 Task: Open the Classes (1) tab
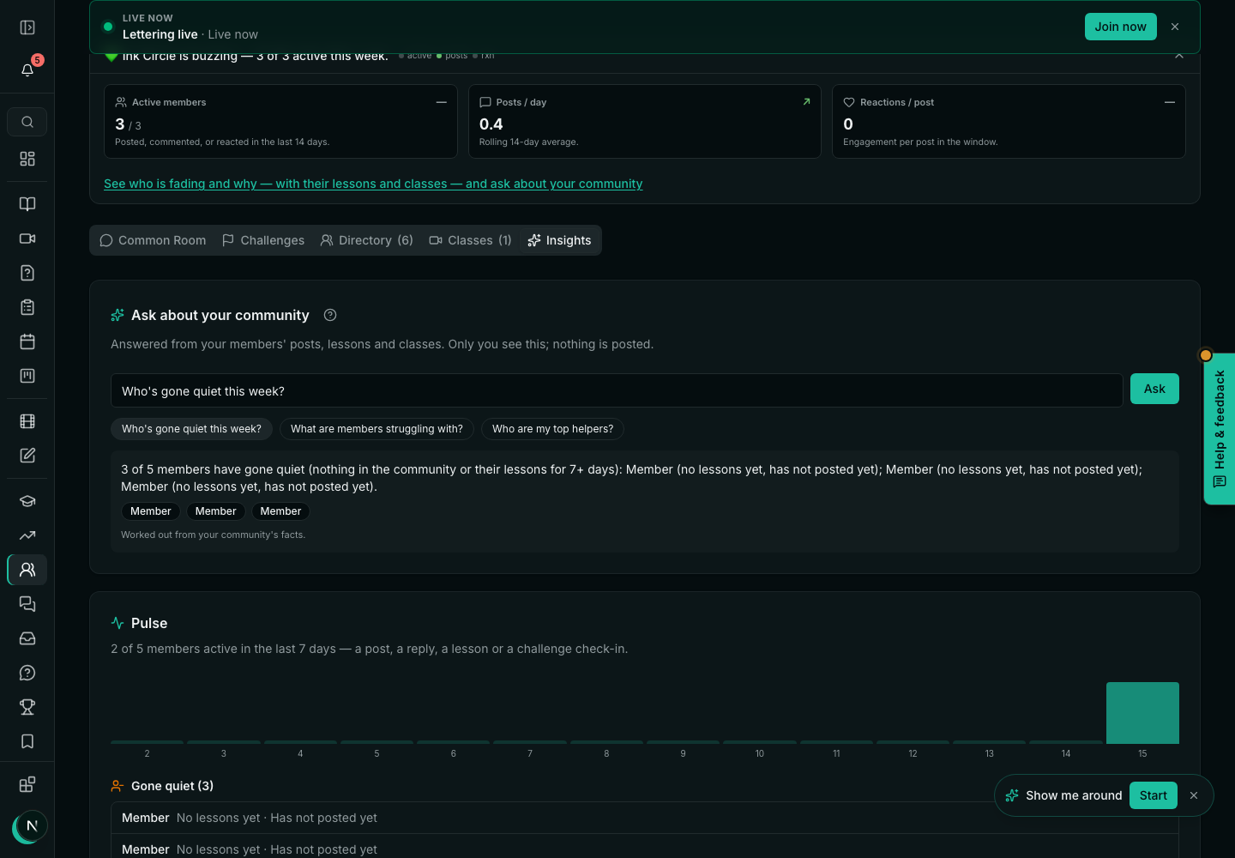click(x=471, y=240)
